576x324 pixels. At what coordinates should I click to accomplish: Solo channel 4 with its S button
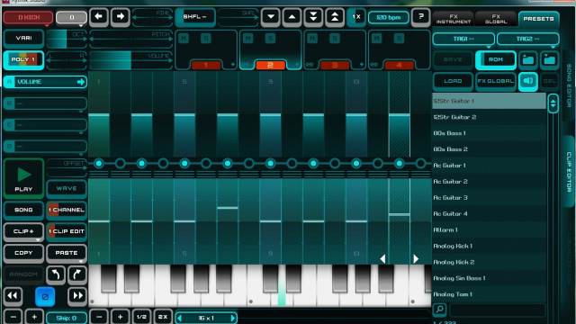(x=399, y=38)
